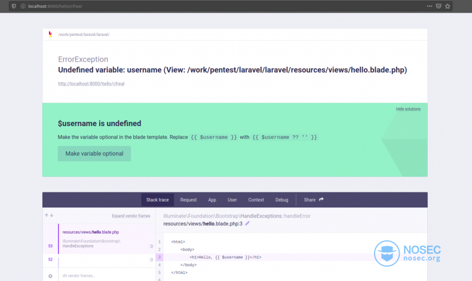Select stack frame number 52

coord(99,261)
